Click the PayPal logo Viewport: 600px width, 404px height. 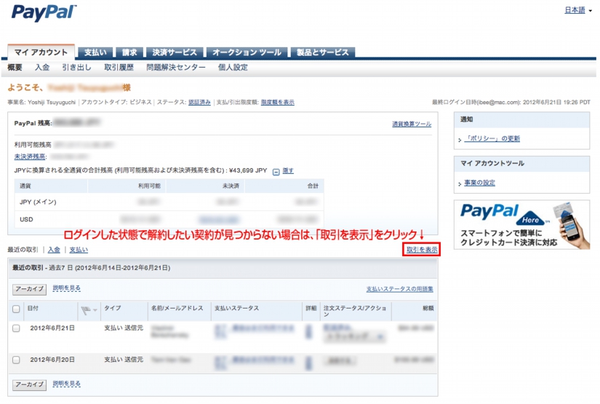[44, 12]
